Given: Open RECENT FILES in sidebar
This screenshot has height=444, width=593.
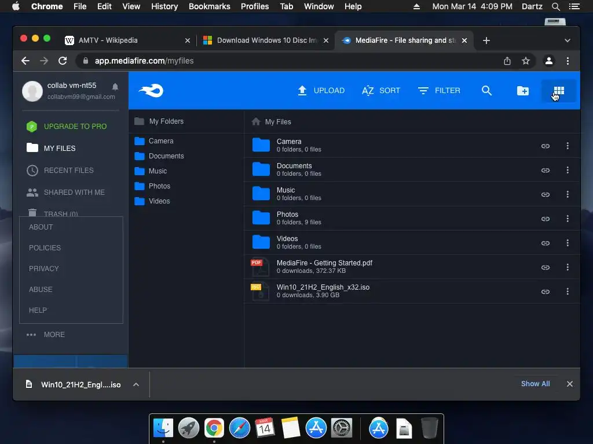Looking at the screenshot, I should coord(60,171).
